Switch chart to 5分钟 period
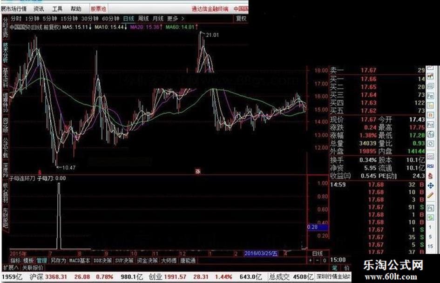 50,19
